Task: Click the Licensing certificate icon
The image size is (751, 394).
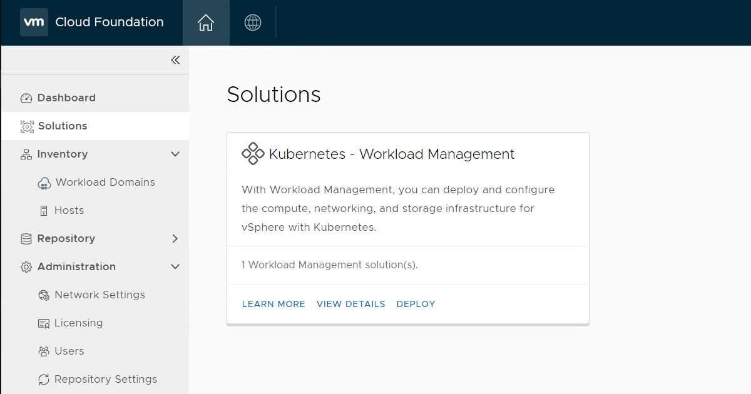Action: 44,323
